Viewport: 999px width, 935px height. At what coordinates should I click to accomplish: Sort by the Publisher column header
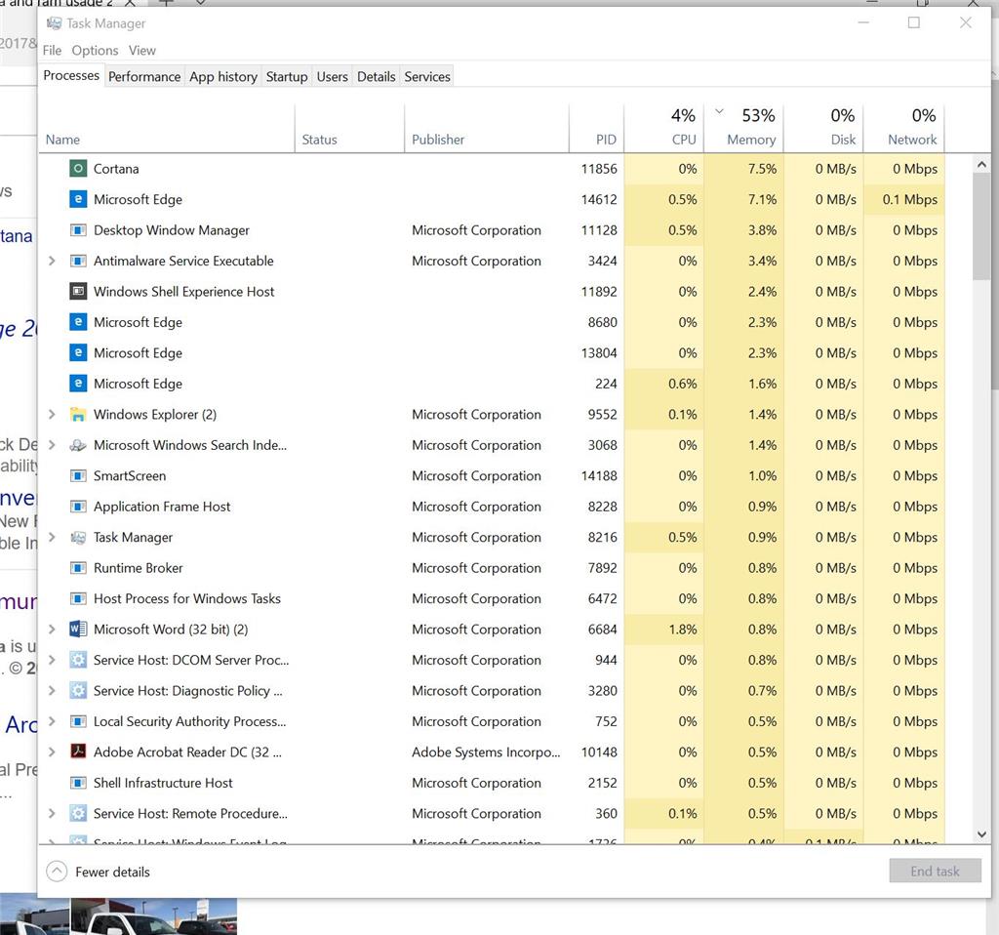coord(487,130)
